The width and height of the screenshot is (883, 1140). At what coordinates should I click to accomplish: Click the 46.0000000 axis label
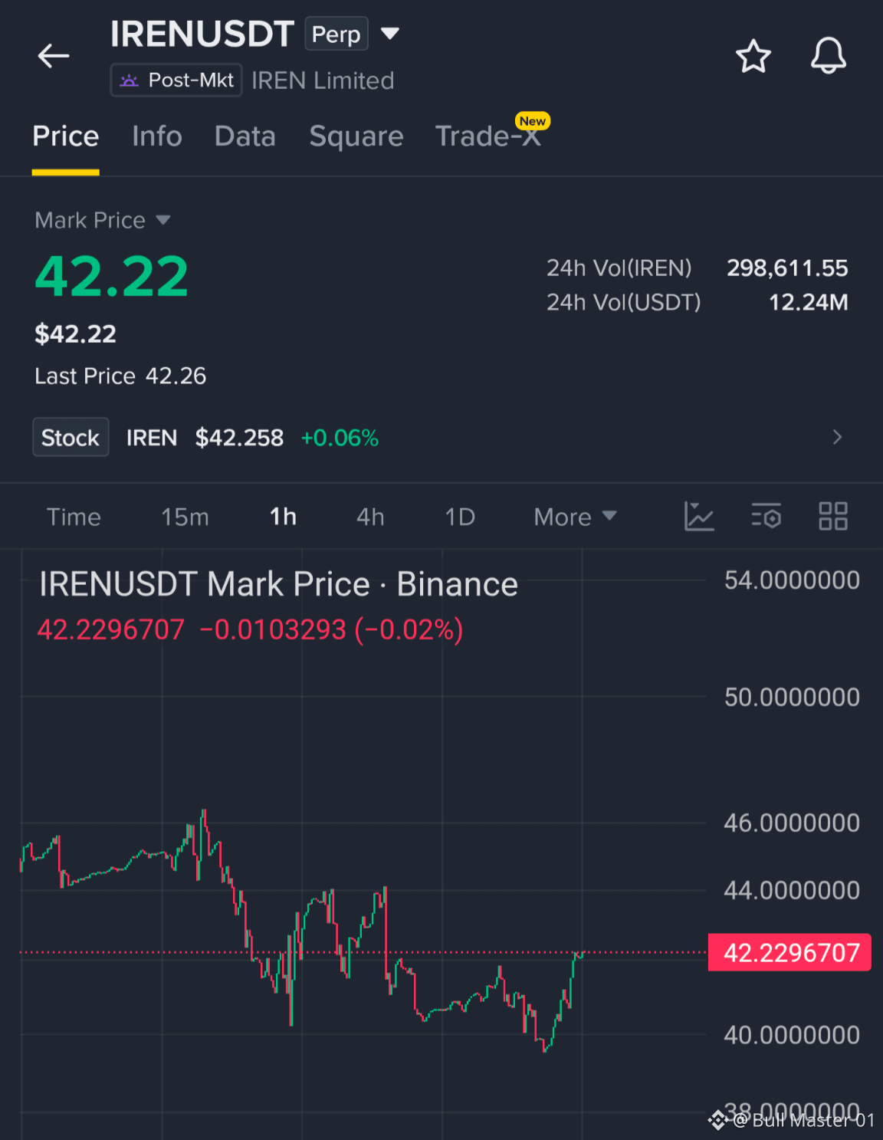click(x=792, y=823)
